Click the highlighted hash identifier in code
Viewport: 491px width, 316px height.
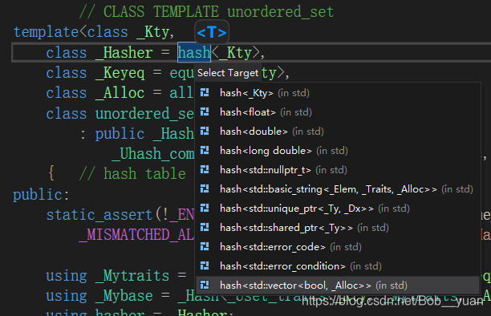pyautogui.click(x=194, y=52)
